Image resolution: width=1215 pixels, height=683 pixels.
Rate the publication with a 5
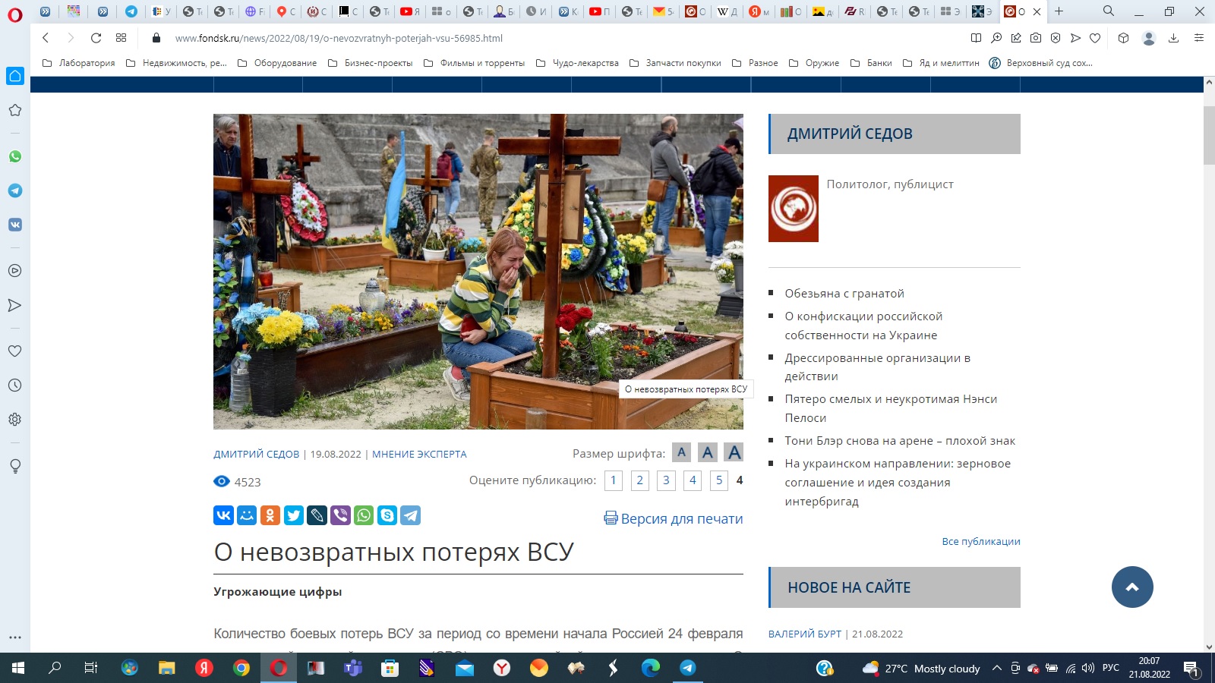pos(718,480)
